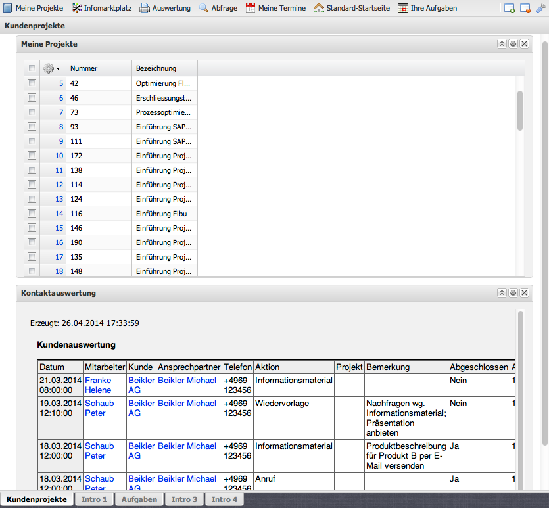Click the remove dashboard window icon
The image size is (549, 508).
click(x=525, y=8)
